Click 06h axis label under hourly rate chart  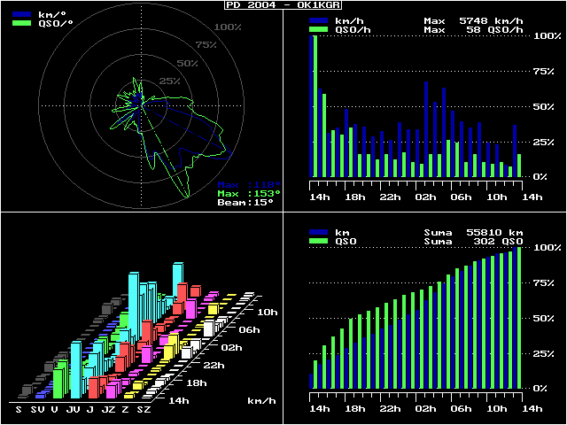pos(462,197)
